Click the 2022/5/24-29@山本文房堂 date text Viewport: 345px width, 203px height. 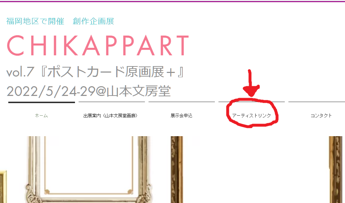pos(89,91)
